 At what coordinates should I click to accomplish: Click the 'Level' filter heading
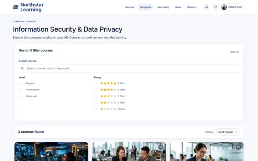(x=22, y=78)
